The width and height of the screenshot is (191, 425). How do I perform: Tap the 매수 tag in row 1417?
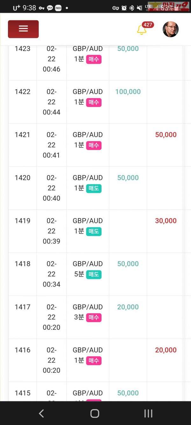[94, 318]
